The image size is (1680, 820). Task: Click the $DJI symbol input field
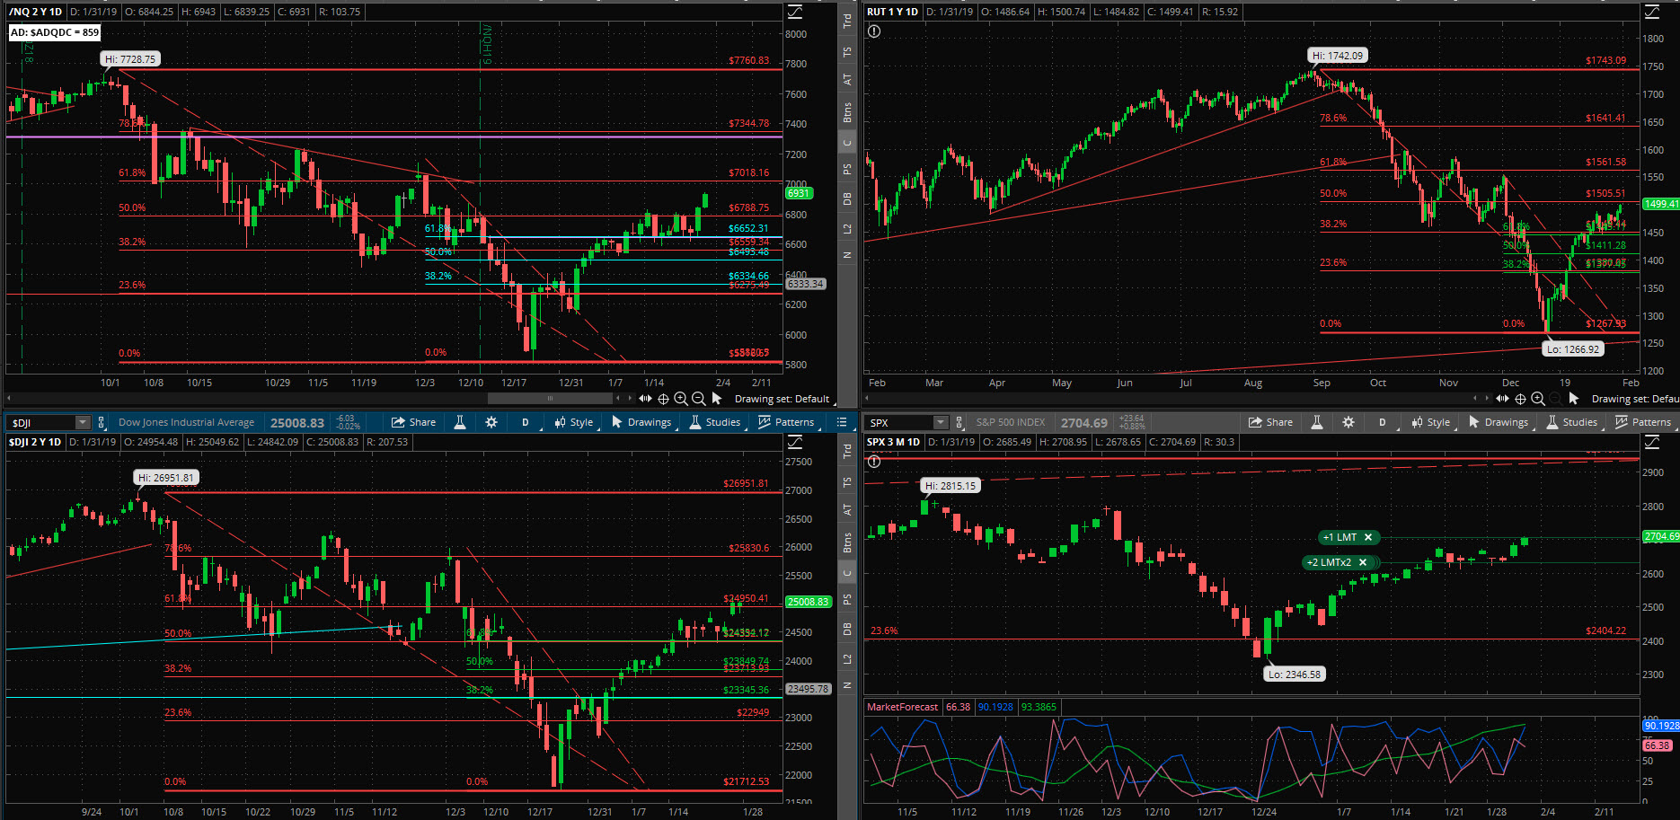42,422
